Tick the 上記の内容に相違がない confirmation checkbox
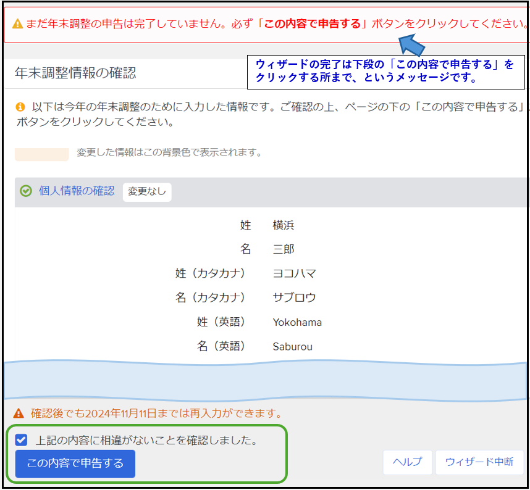The image size is (530, 490). 22,440
